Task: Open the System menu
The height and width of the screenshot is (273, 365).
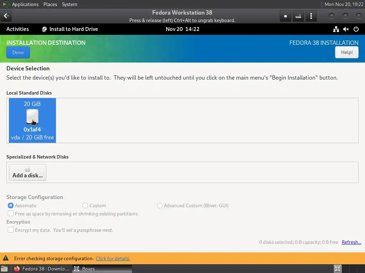Action: click(70, 4)
